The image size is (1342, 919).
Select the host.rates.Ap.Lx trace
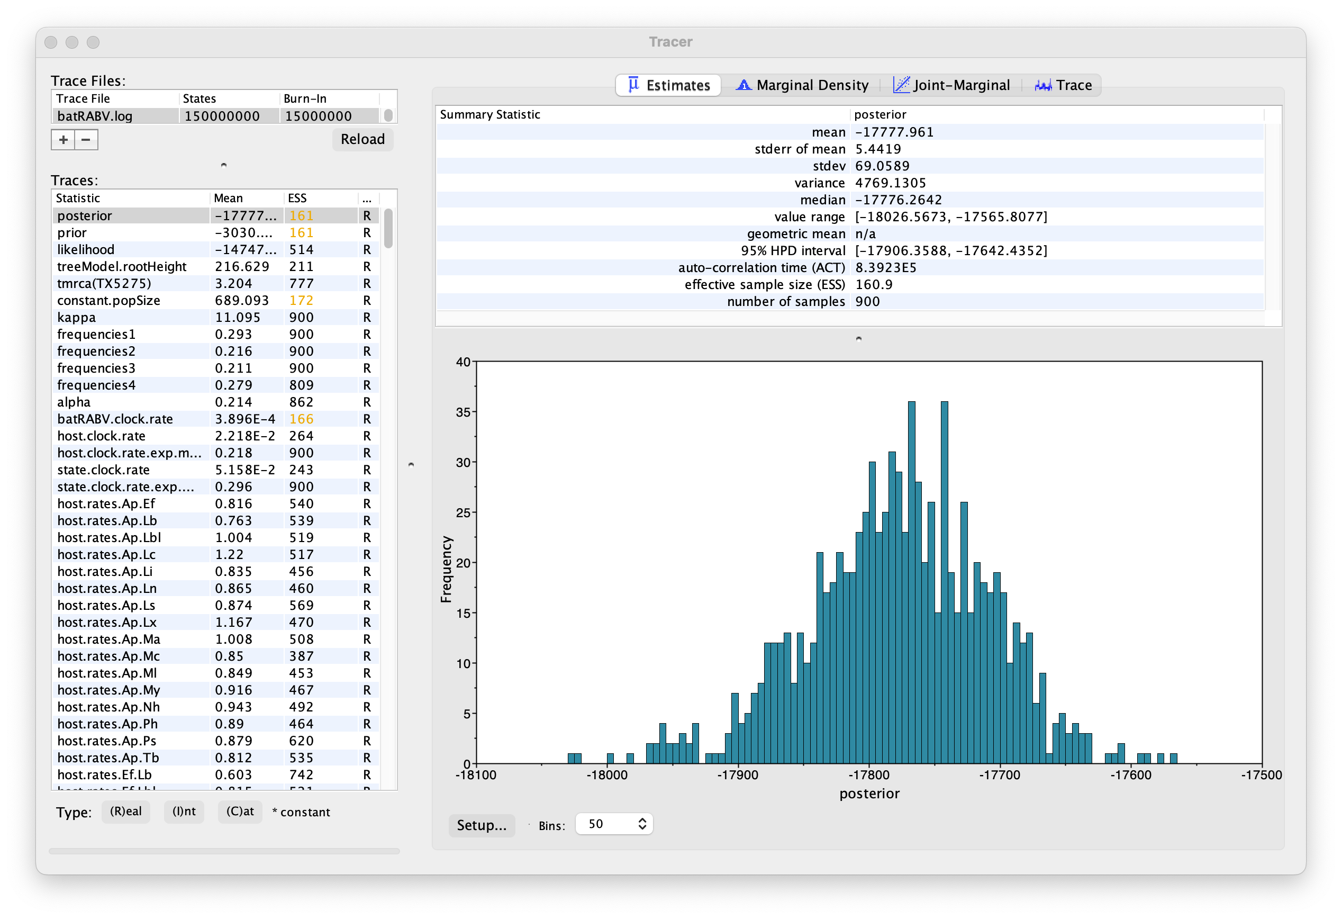click(x=216, y=622)
